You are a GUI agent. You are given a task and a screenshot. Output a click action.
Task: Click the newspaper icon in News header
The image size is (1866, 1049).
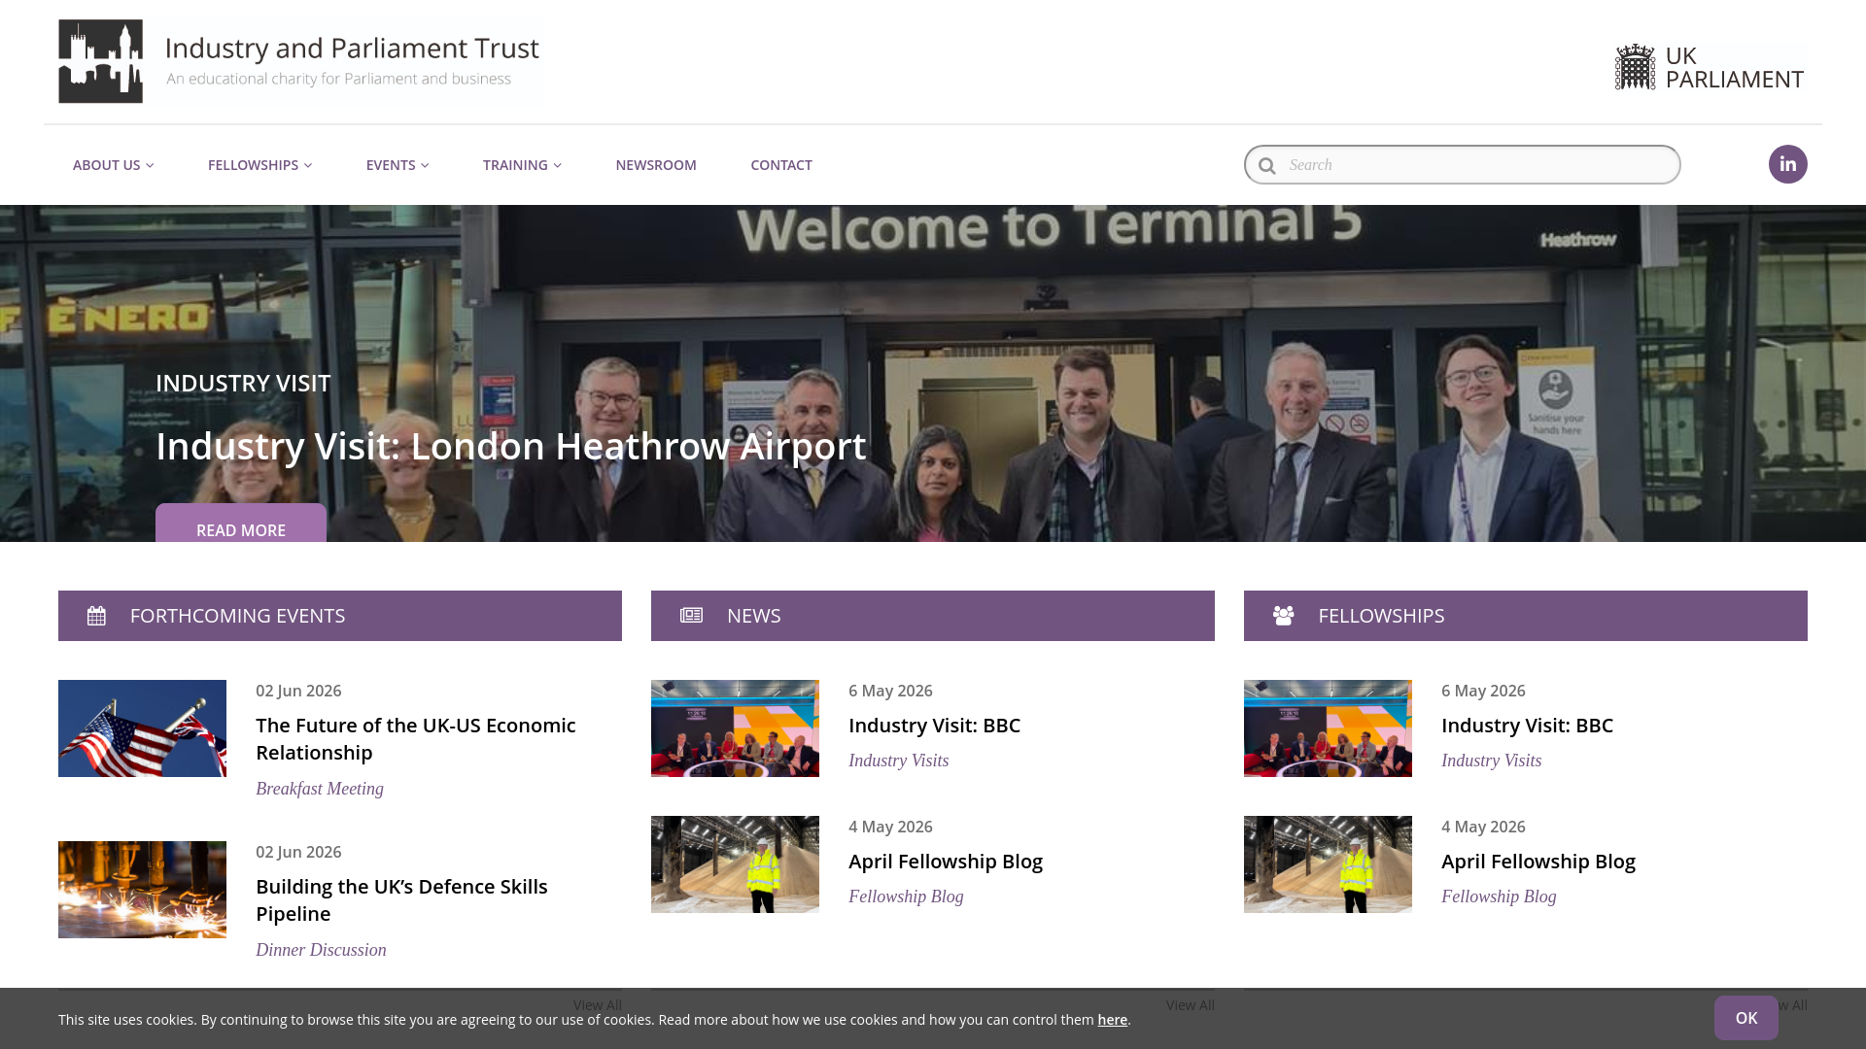[x=691, y=616]
